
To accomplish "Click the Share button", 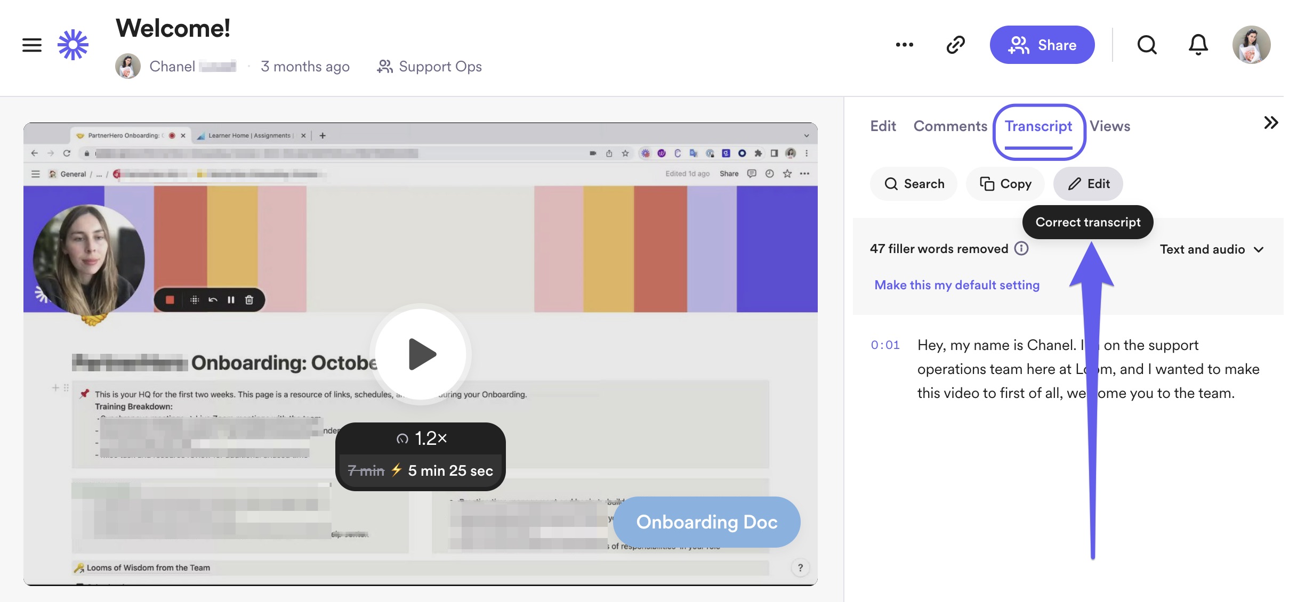I will tap(1042, 45).
